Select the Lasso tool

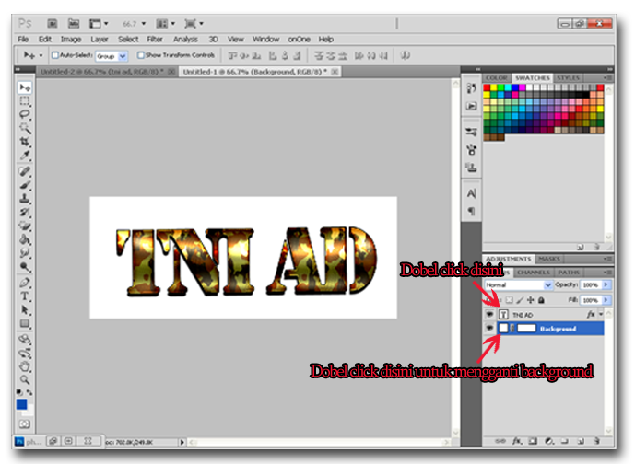pyautogui.click(x=25, y=114)
